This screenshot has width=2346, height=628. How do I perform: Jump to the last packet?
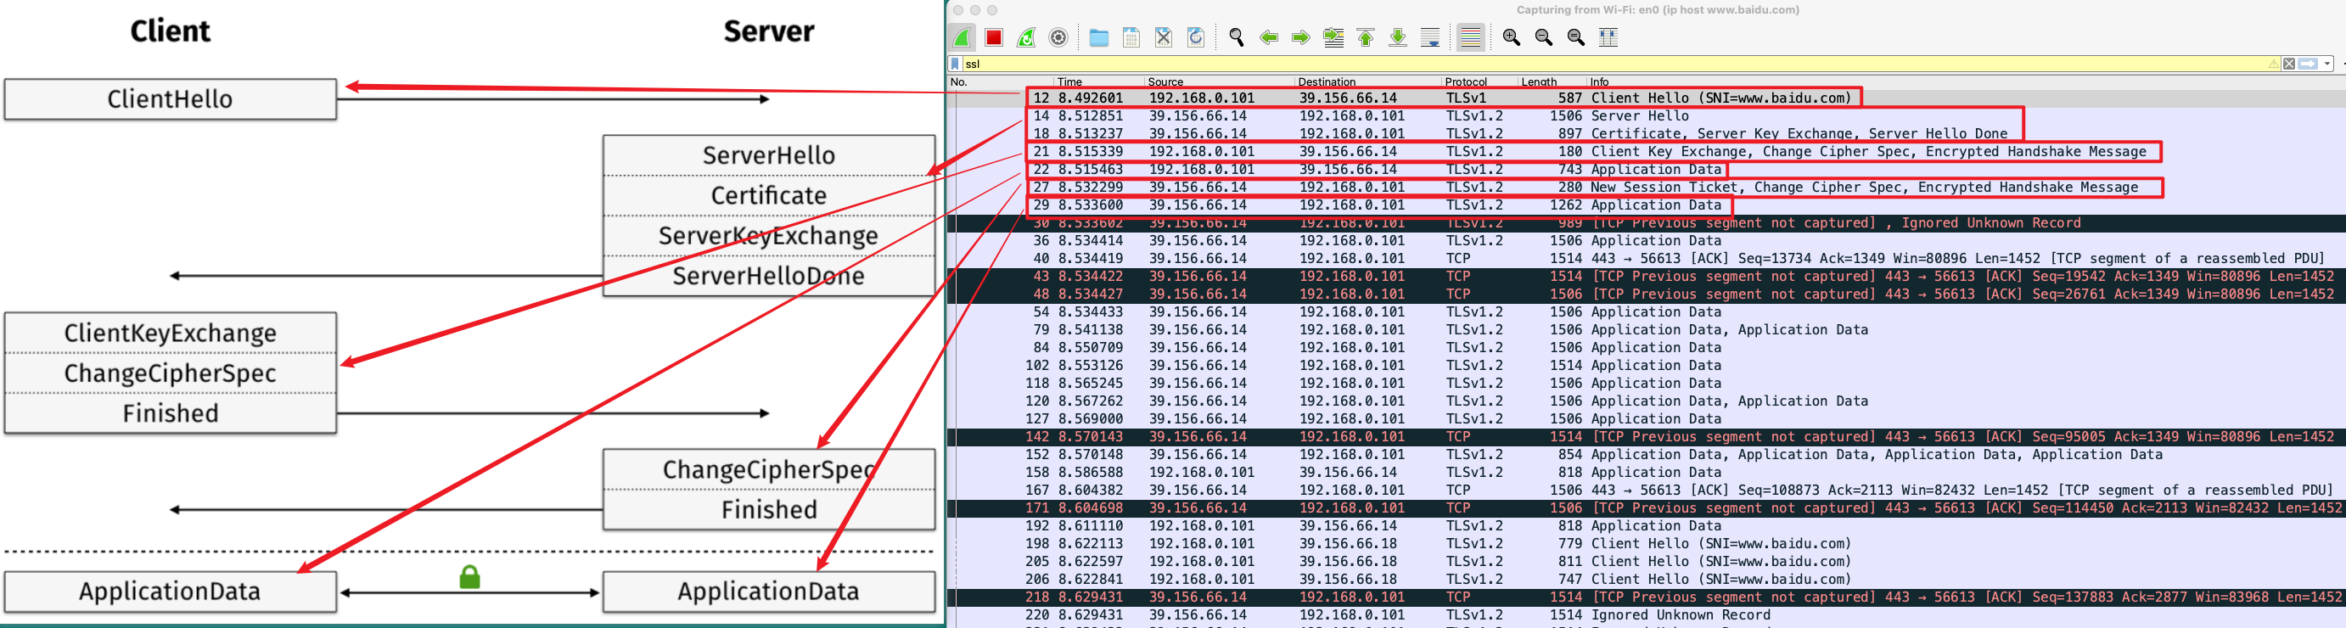click(x=1397, y=37)
